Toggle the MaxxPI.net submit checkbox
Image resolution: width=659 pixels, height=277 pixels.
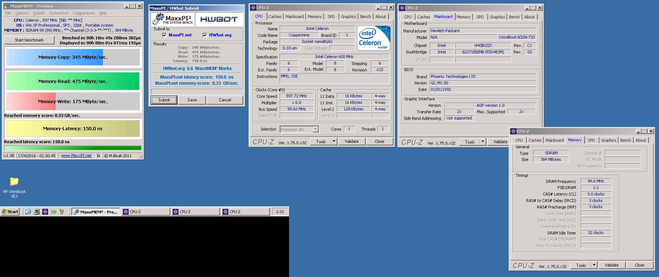coord(164,35)
